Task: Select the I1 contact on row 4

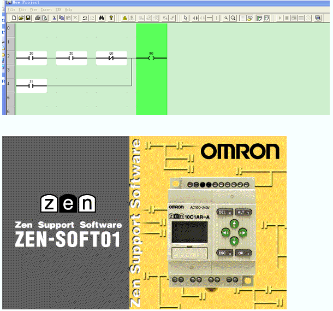Action: pyautogui.click(x=31, y=85)
